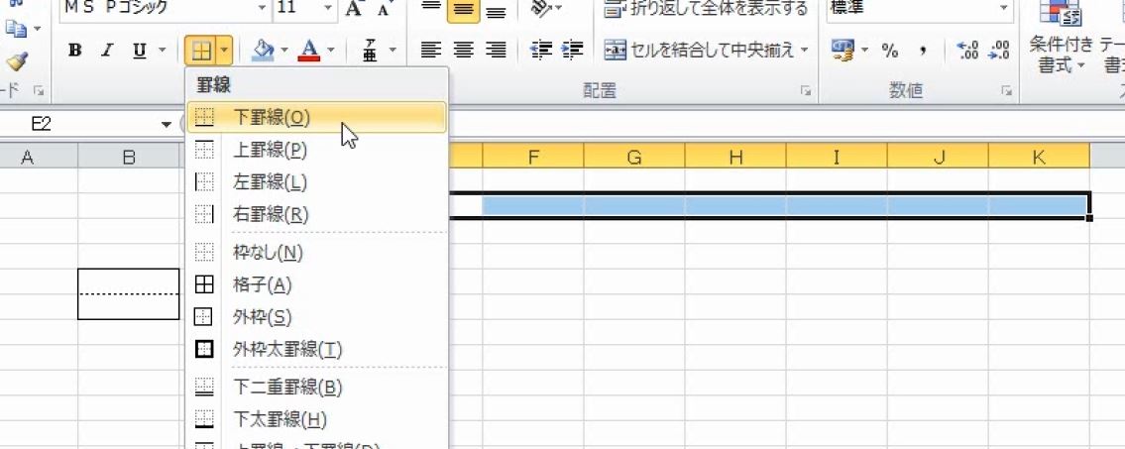The image size is (1125, 449).
Task: Open merge and center dropdown arrow
Action: tap(804, 51)
